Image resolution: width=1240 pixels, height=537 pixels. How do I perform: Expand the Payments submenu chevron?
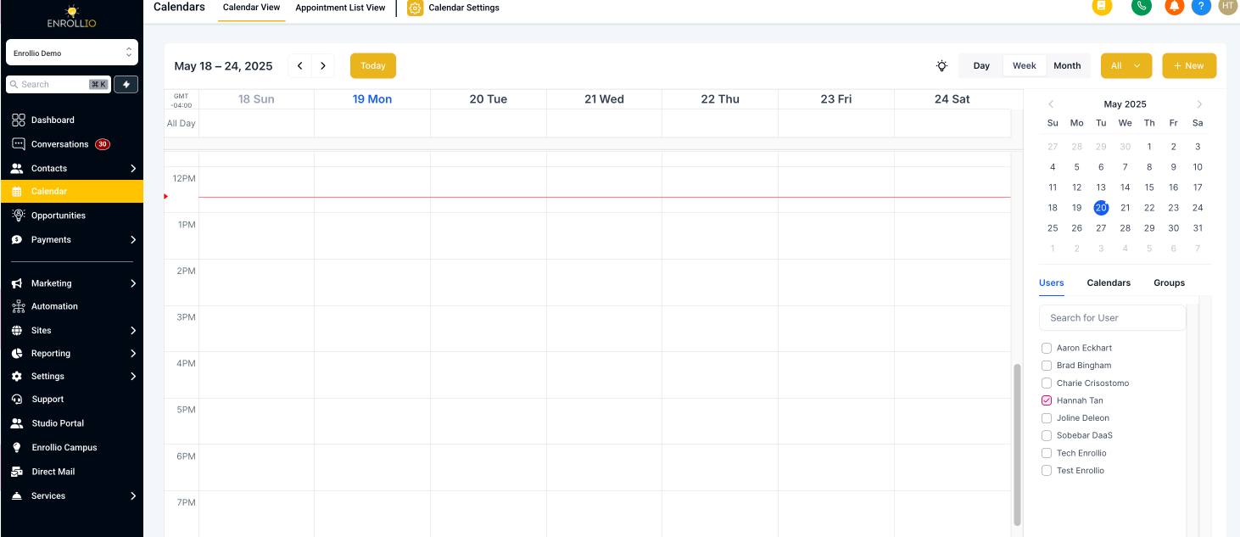pyautogui.click(x=133, y=240)
